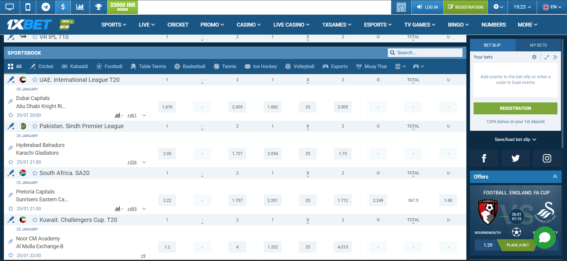Select the Football sport tab
The image size is (567, 261).
click(109, 67)
